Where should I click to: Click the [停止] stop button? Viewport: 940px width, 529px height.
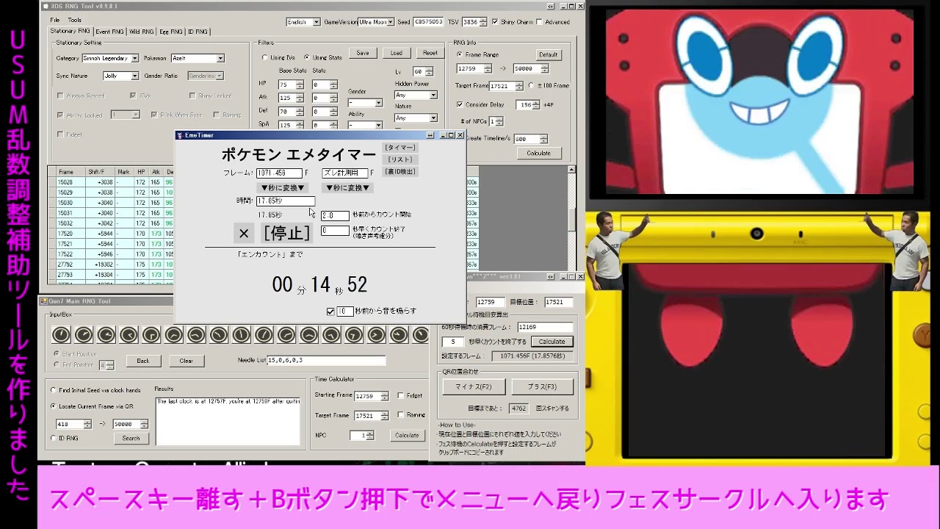point(286,233)
